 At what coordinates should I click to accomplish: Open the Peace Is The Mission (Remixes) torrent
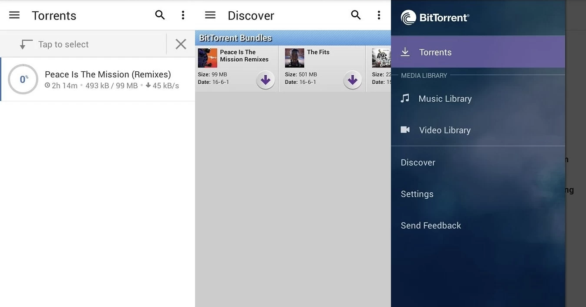click(x=108, y=74)
